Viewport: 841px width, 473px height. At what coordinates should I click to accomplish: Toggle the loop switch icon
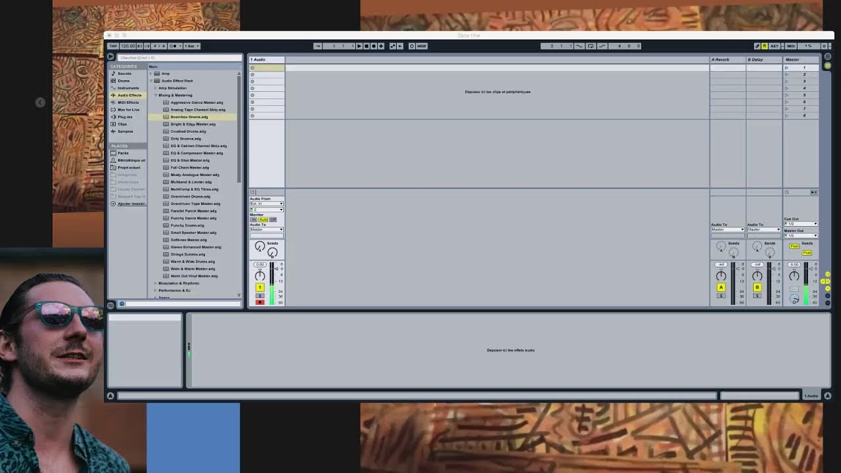pyautogui.click(x=590, y=46)
